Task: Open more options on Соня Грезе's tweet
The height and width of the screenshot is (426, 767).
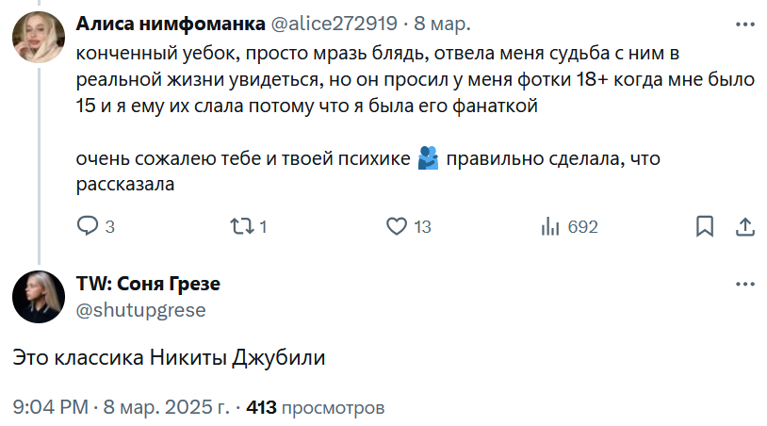Action: pos(744,284)
